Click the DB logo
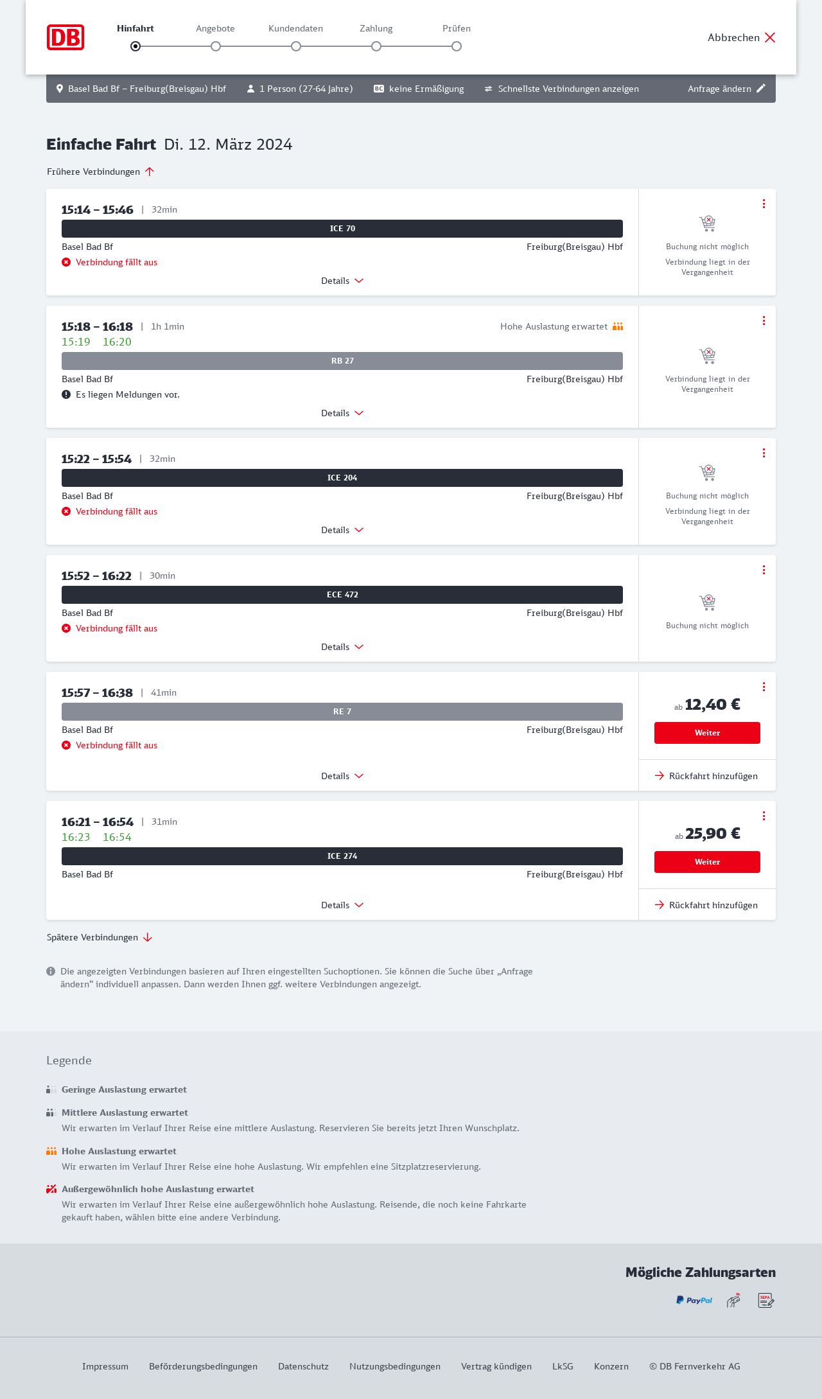 click(66, 37)
